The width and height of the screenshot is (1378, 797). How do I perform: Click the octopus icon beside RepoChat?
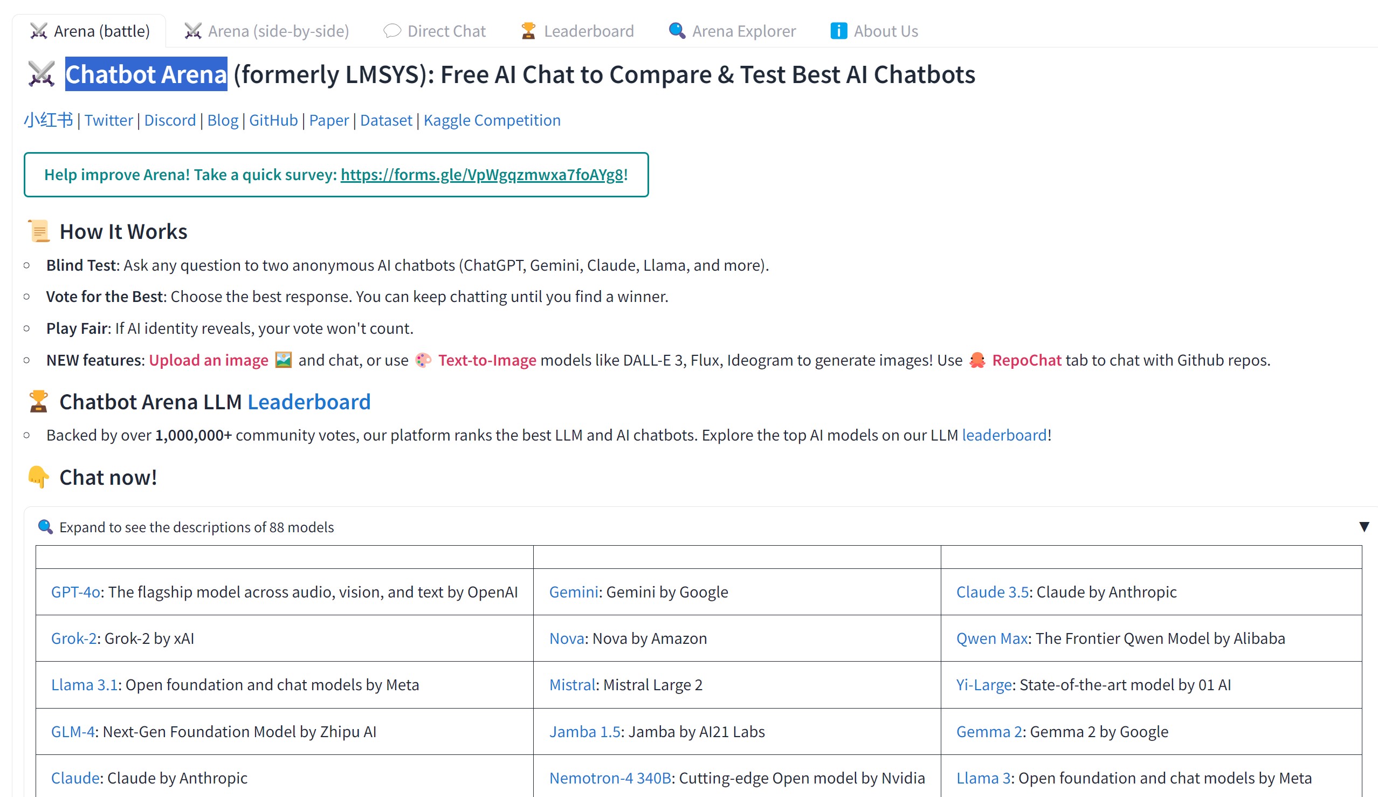977,360
